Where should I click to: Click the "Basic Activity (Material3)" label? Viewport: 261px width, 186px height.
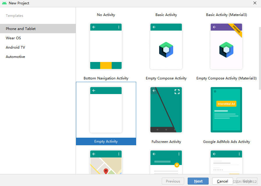(x=226, y=15)
